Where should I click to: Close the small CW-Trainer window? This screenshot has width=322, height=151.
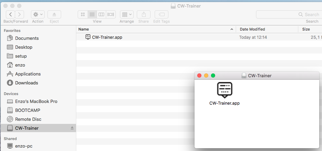[199, 75]
